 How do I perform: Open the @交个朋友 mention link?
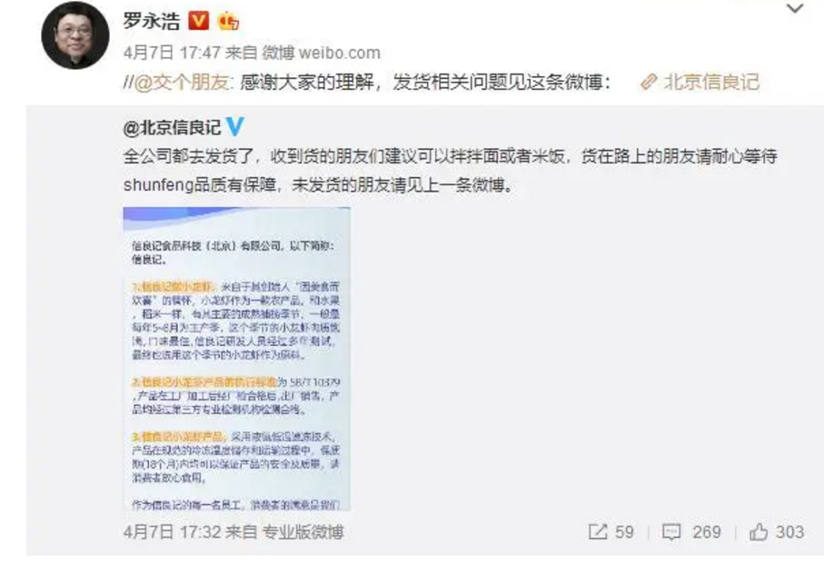pos(182,83)
